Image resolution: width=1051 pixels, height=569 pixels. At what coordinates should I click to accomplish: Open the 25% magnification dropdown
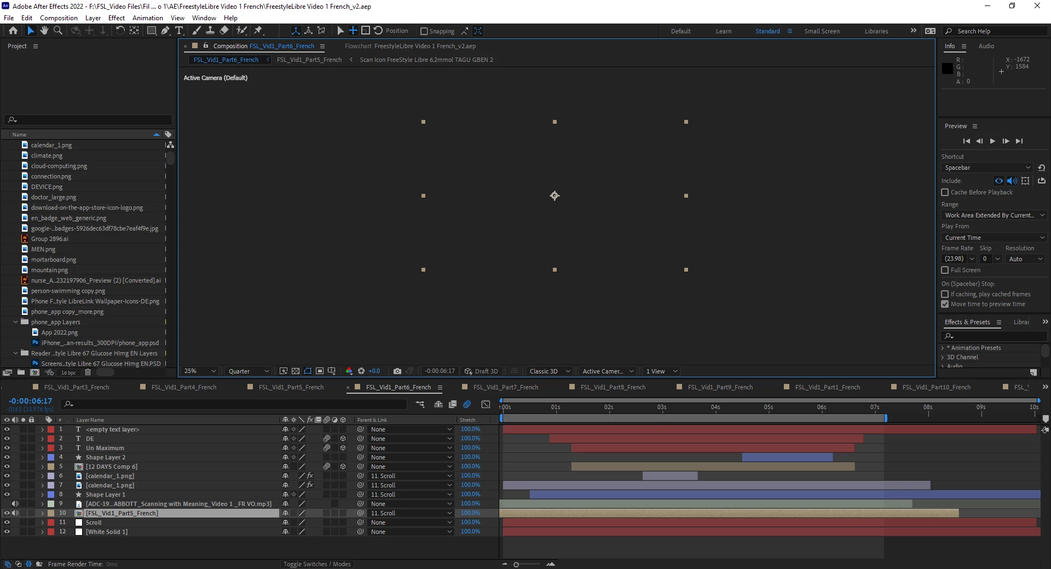point(200,371)
